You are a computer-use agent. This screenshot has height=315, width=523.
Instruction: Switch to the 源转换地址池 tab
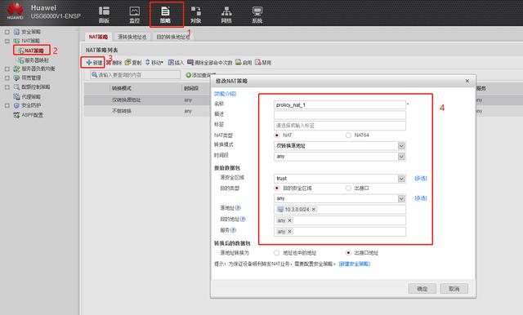[132, 37]
